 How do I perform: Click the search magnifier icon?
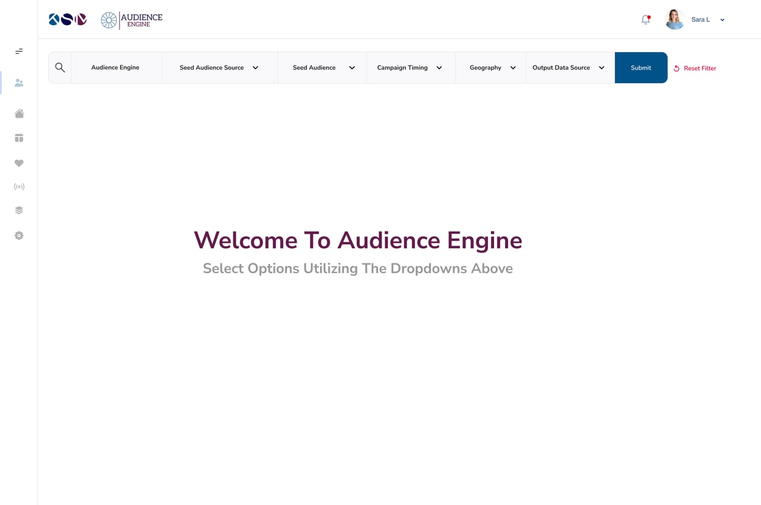coord(60,67)
